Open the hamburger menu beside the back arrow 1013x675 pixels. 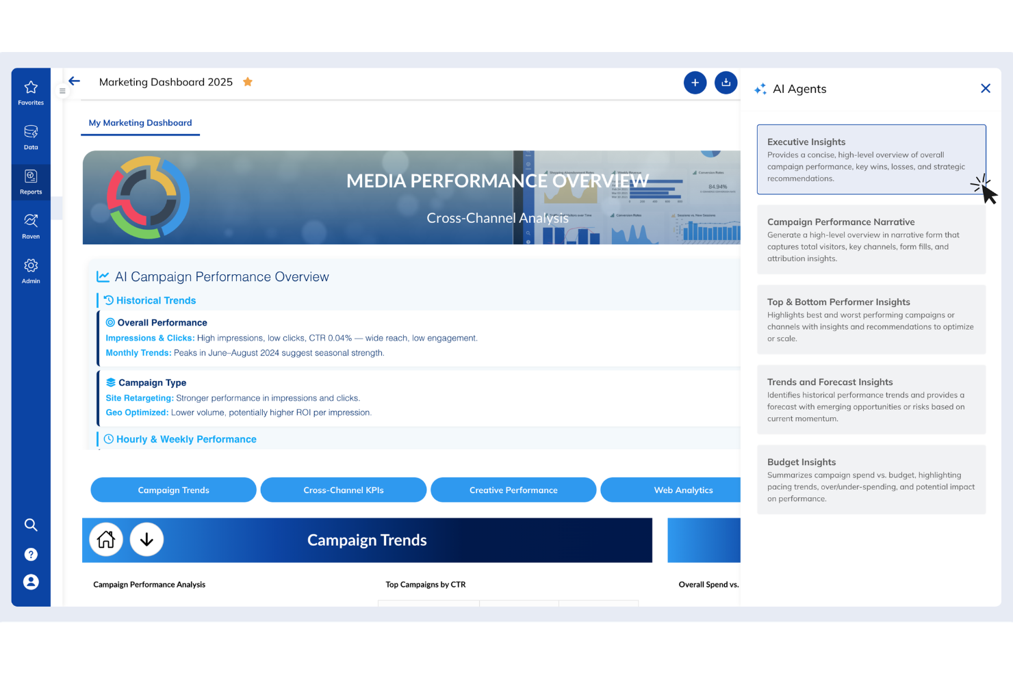(62, 90)
